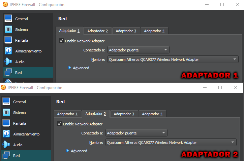Click Audio speaker icon in top window
244x161 pixels.
pyautogui.click(x=8, y=62)
